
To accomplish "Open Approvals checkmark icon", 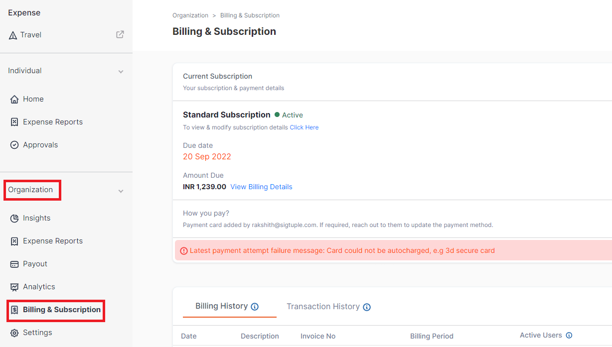I will coord(14,145).
